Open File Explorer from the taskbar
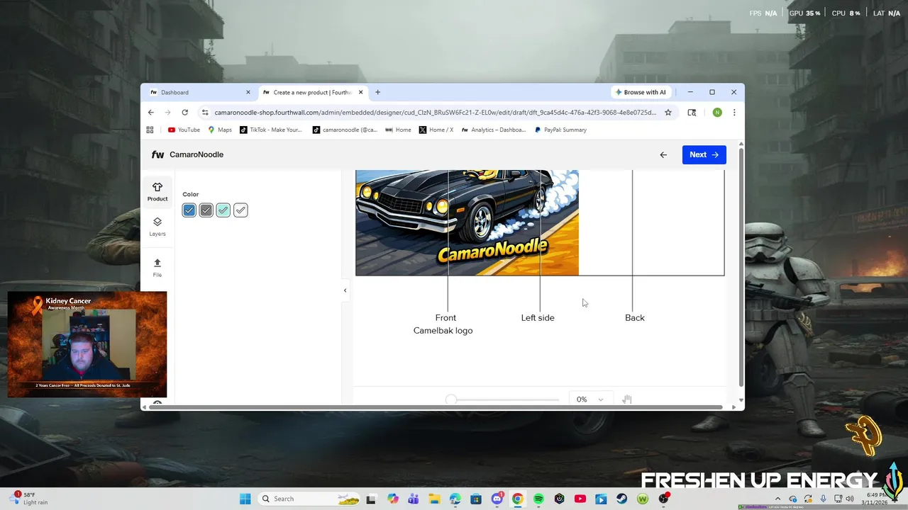 coord(434,499)
